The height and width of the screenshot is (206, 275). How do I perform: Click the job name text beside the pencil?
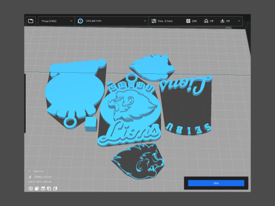click(x=43, y=177)
